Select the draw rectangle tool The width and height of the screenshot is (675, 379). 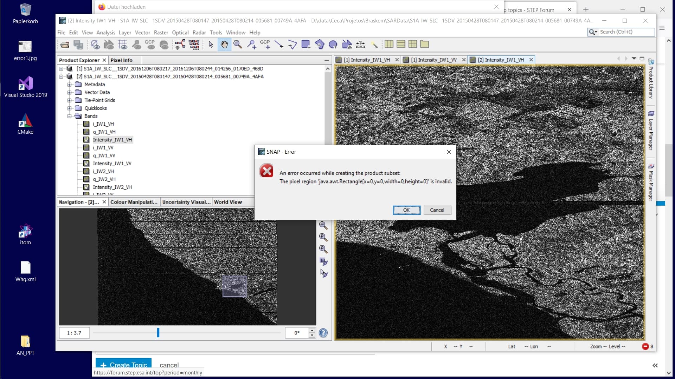(x=306, y=45)
